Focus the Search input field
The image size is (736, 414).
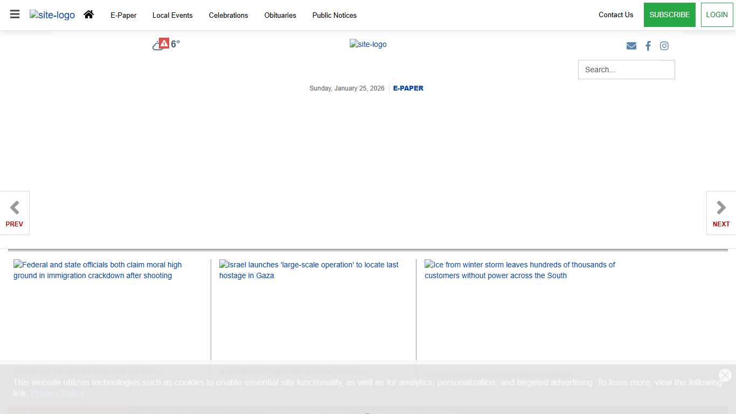coord(620,70)
